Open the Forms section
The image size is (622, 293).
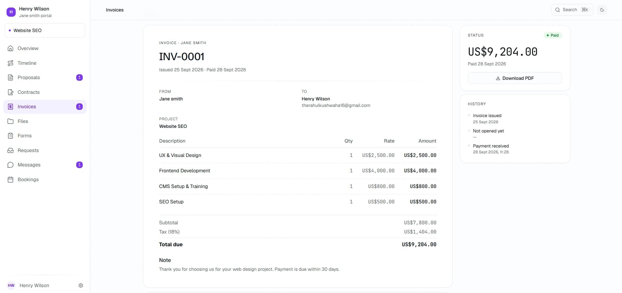pyautogui.click(x=45, y=136)
